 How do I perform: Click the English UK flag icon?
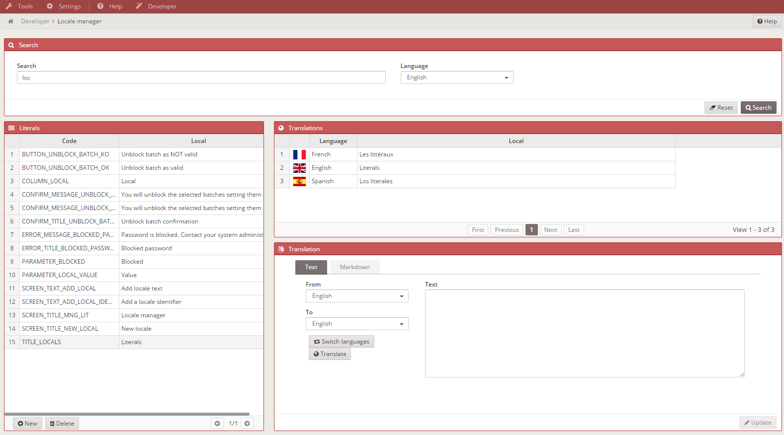point(299,168)
